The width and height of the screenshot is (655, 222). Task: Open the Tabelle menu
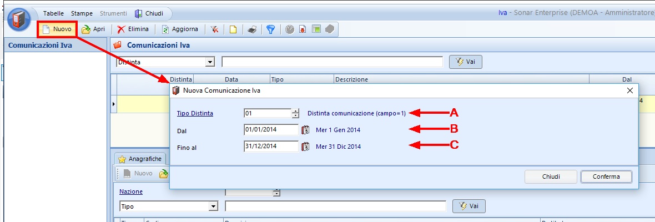pos(53,13)
